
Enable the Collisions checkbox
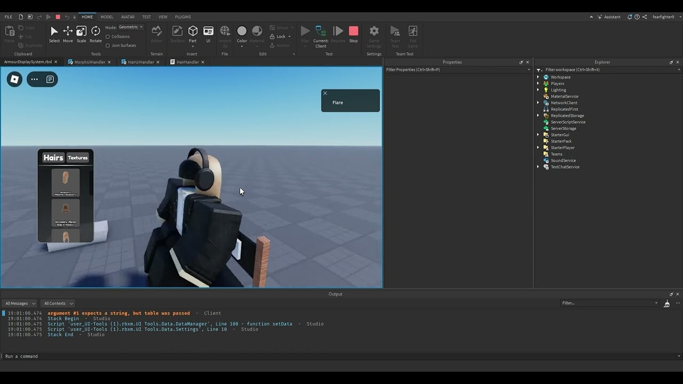(x=108, y=37)
